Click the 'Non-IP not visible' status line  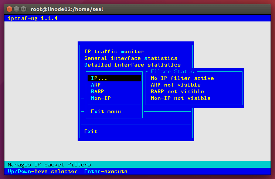click(181, 98)
